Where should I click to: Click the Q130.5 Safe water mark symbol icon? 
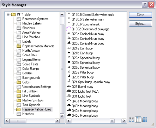69,18
